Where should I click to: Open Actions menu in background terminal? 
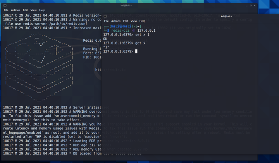(x=15, y=10)
